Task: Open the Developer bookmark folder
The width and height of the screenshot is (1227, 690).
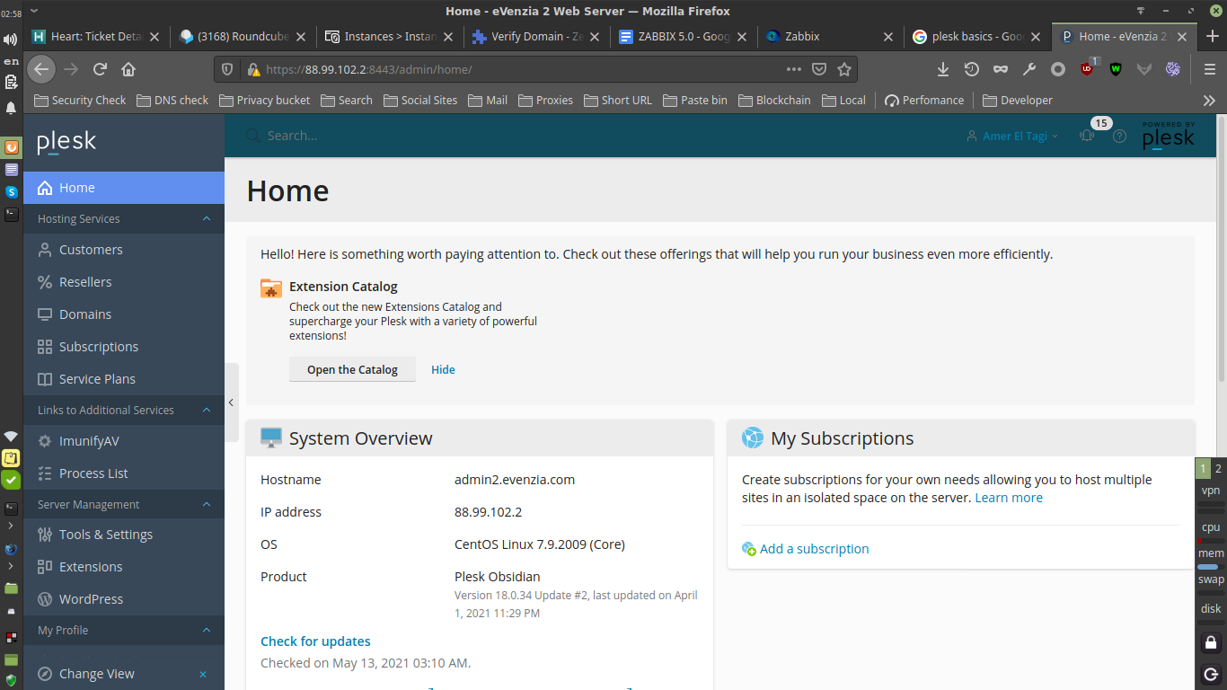Action: pyautogui.click(x=1018, y=101)
